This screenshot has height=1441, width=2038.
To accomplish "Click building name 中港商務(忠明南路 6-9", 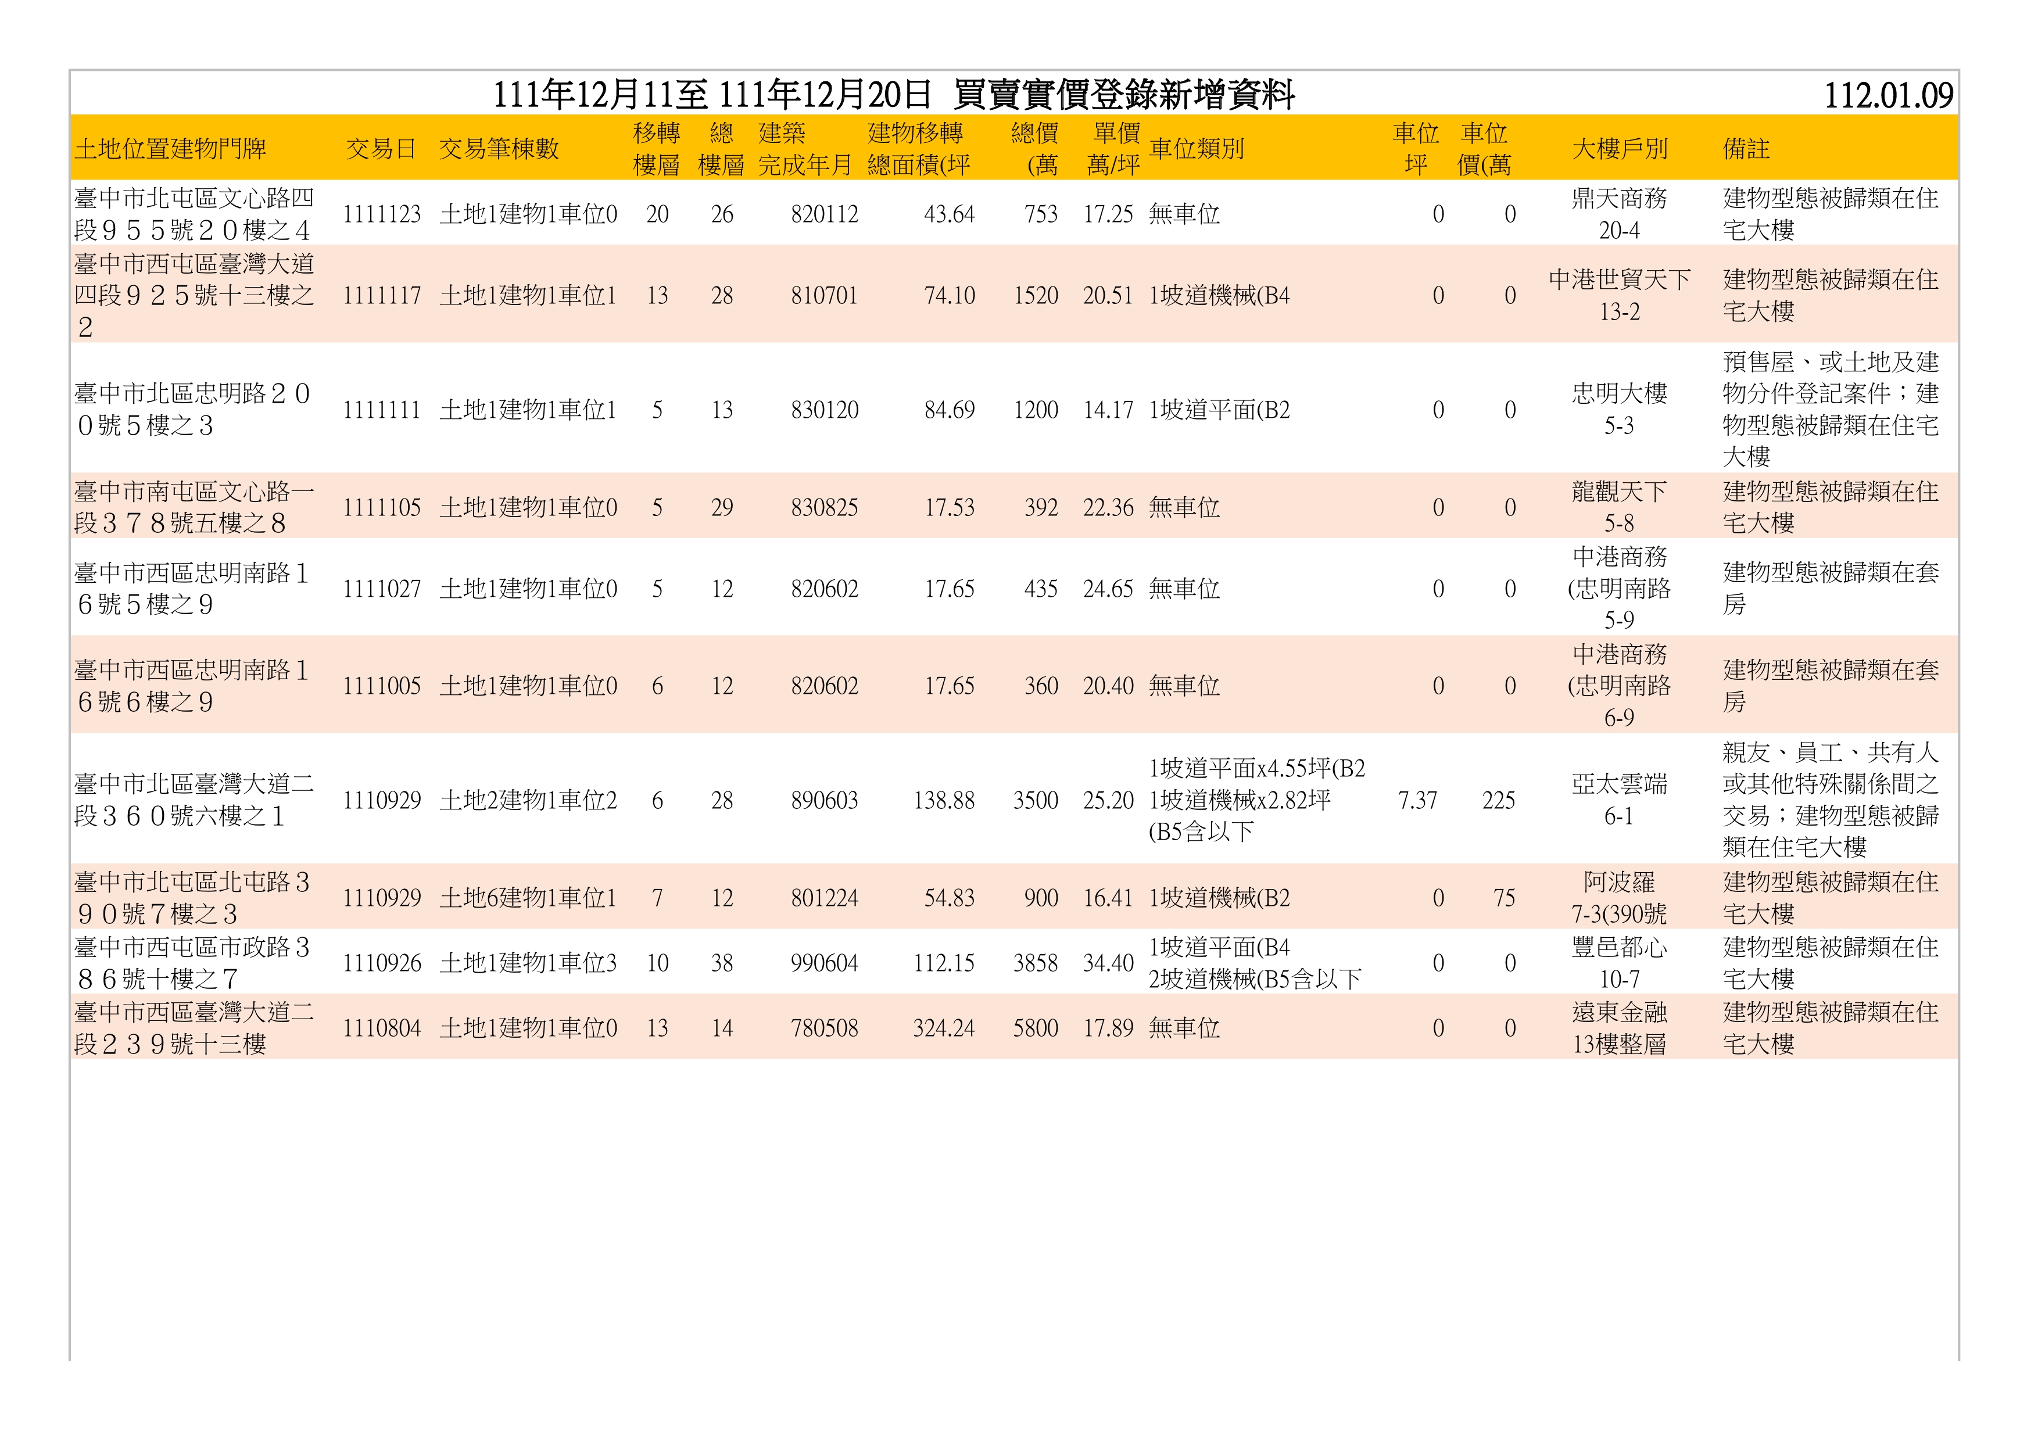I will tap(1619, 686).
